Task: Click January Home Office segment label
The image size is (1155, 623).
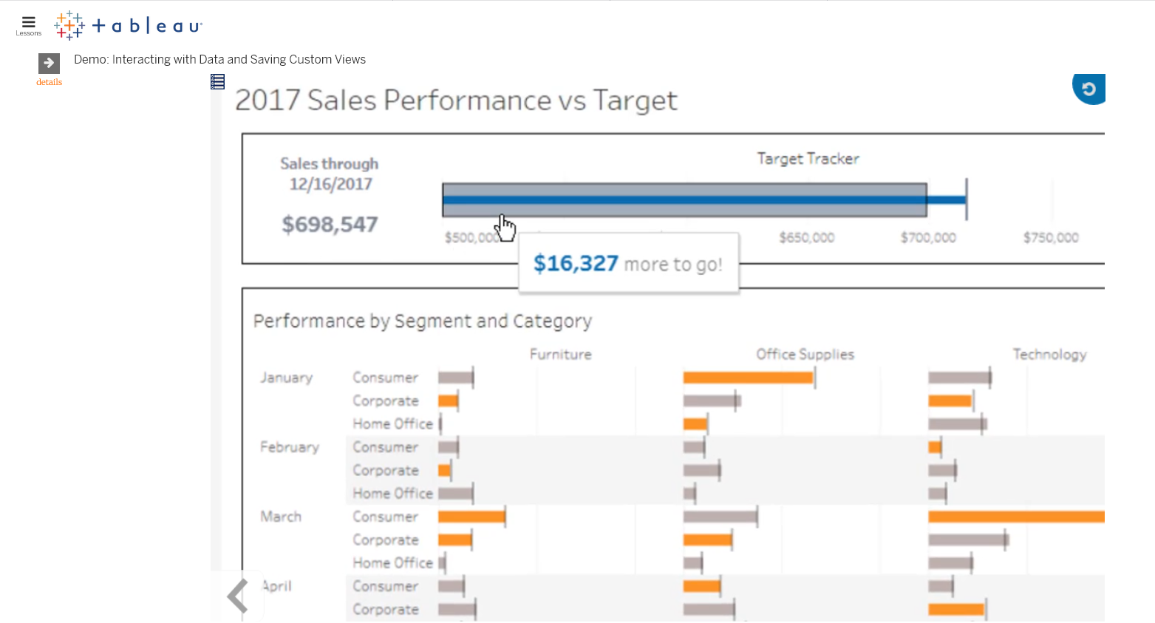Action: (392, 423)
